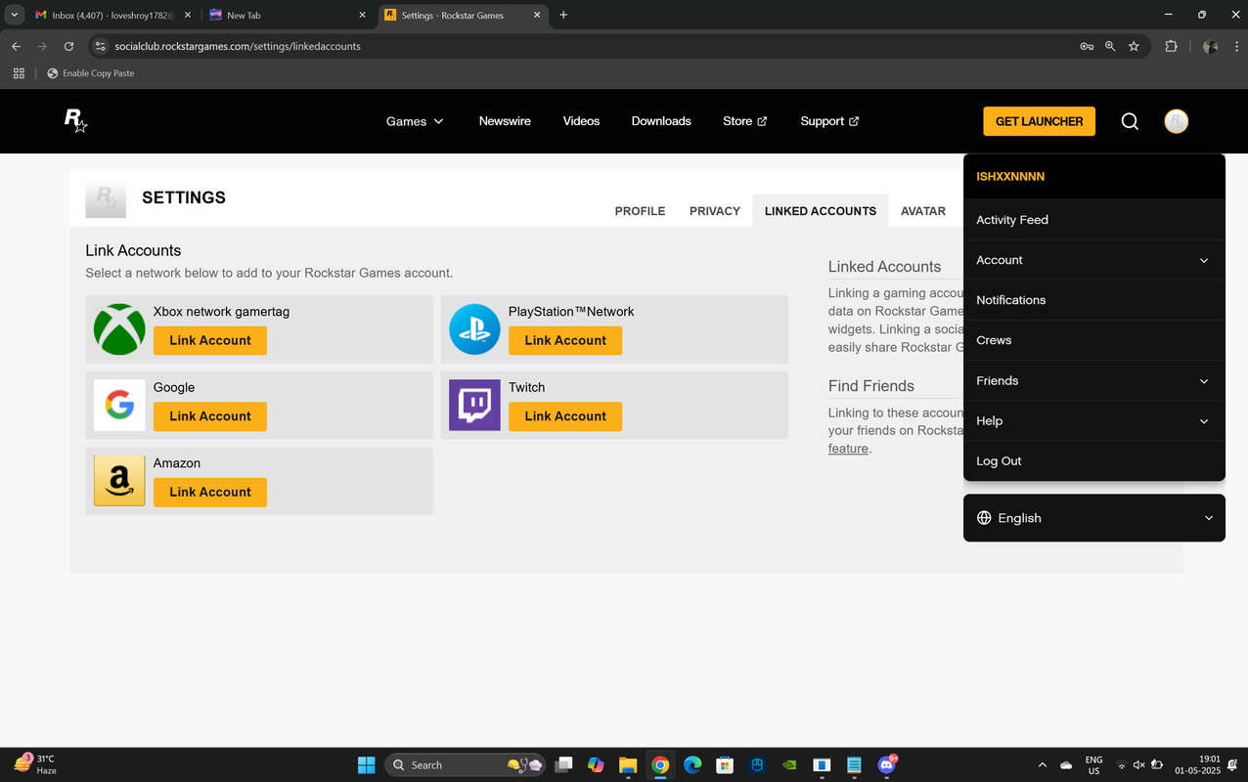Click the profile avatar in the header
This screenshot has height=782, width=1248.
point(1177,121)
